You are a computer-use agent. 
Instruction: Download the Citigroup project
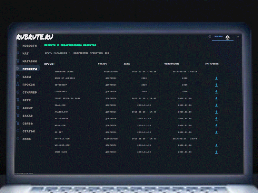pos(216,85)
